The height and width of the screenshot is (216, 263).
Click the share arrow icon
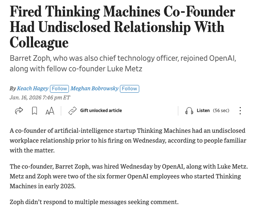coord(19,111)
